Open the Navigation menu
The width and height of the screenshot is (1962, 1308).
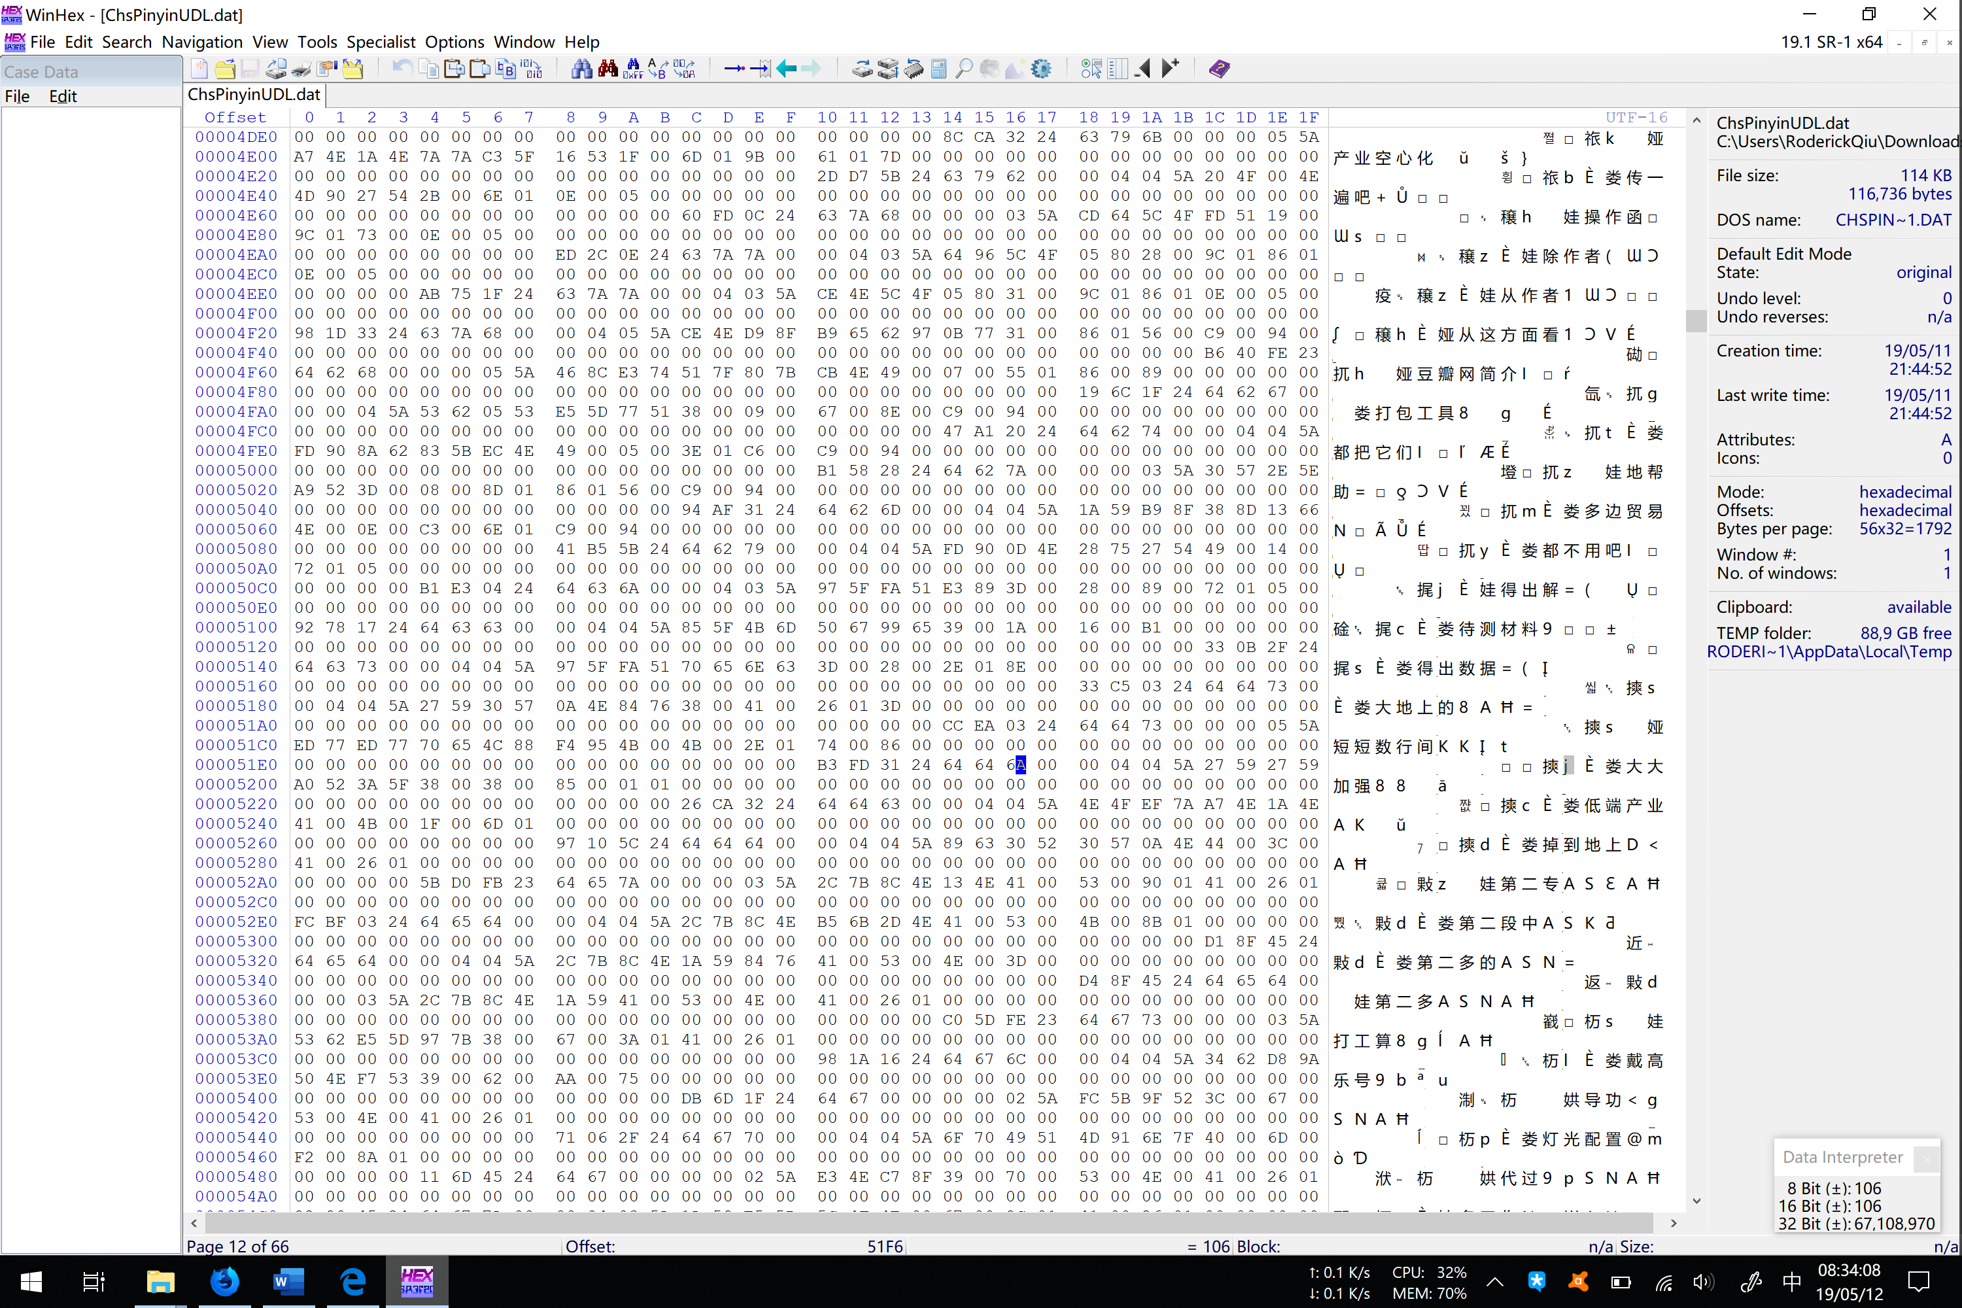pyautogui.click(x=202, y=42)
